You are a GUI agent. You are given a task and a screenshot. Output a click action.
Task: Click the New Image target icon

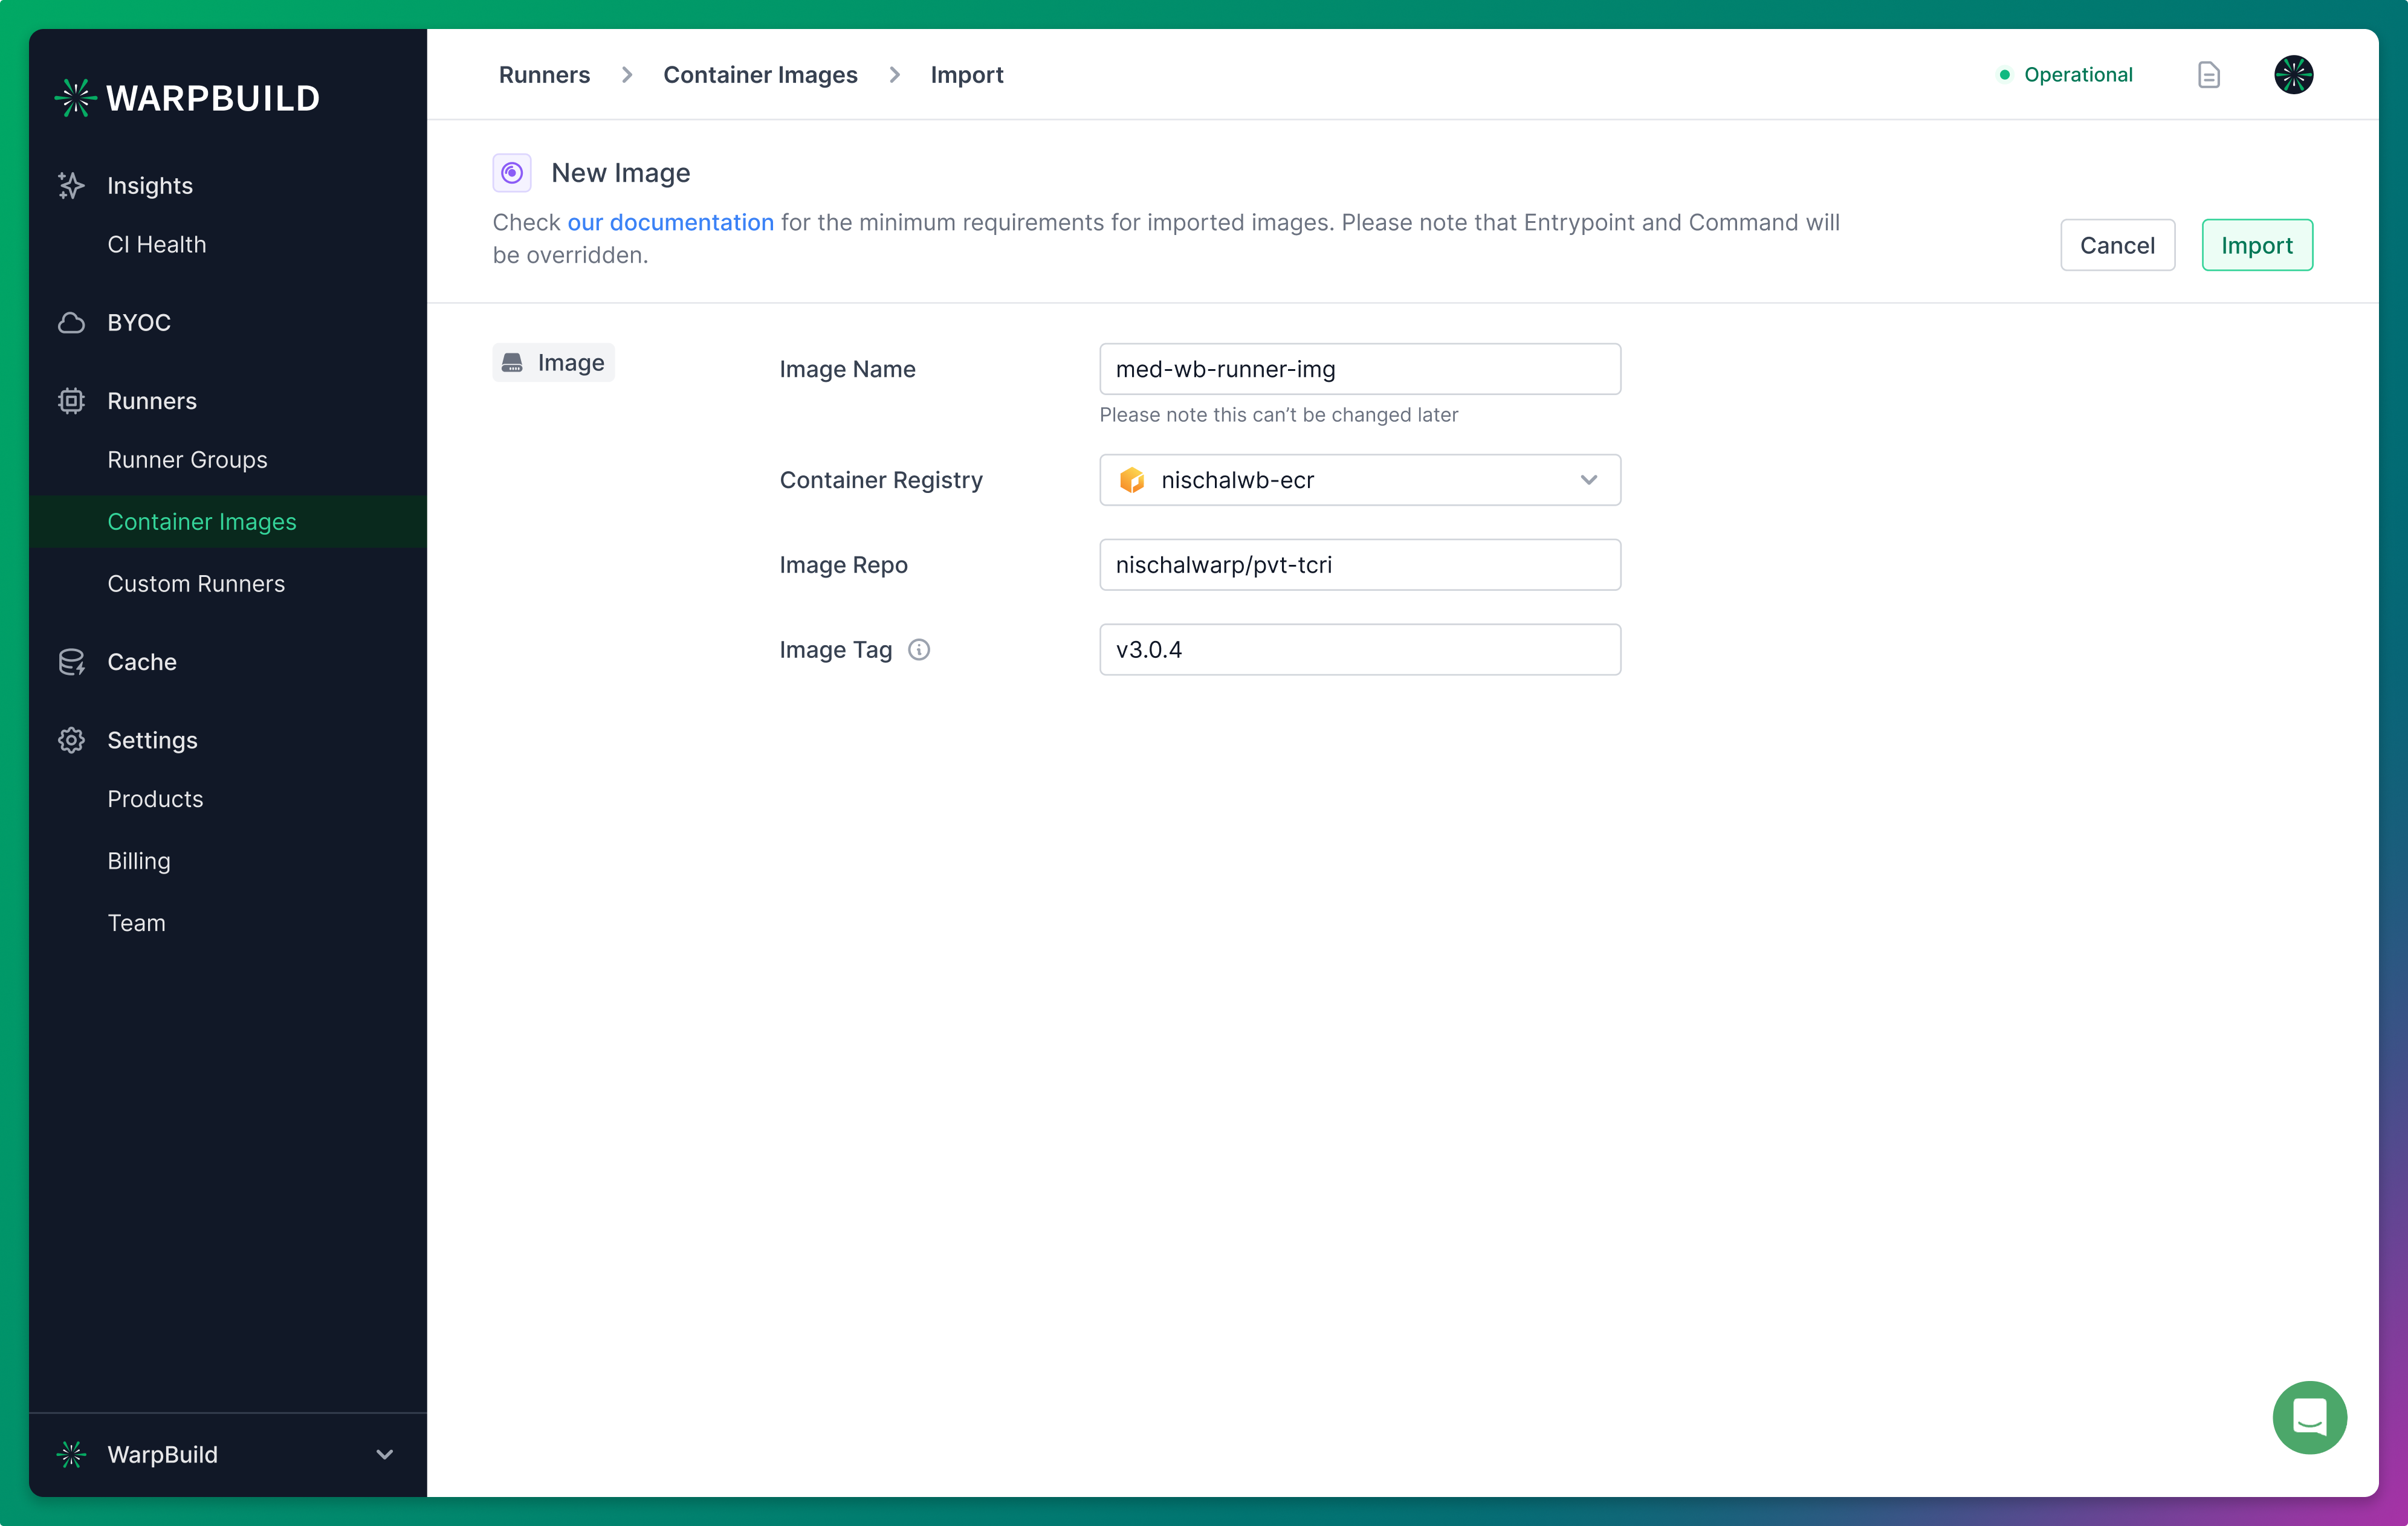point(511,172)
